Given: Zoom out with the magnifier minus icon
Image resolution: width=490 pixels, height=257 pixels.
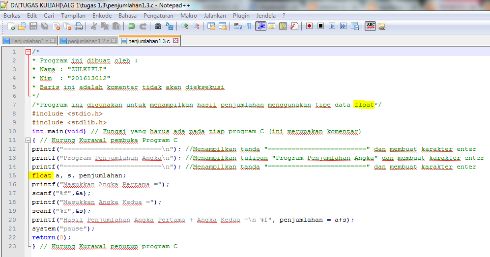Looking at the screenshot, I should pyautogui.click(x=196, y=26).
